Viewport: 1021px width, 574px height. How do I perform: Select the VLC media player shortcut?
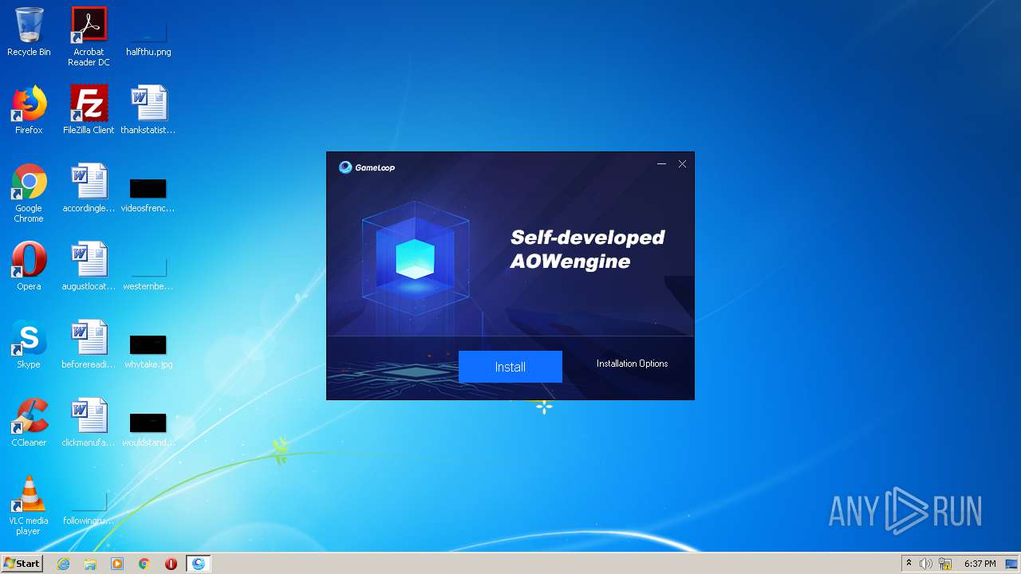click(29, 506)
